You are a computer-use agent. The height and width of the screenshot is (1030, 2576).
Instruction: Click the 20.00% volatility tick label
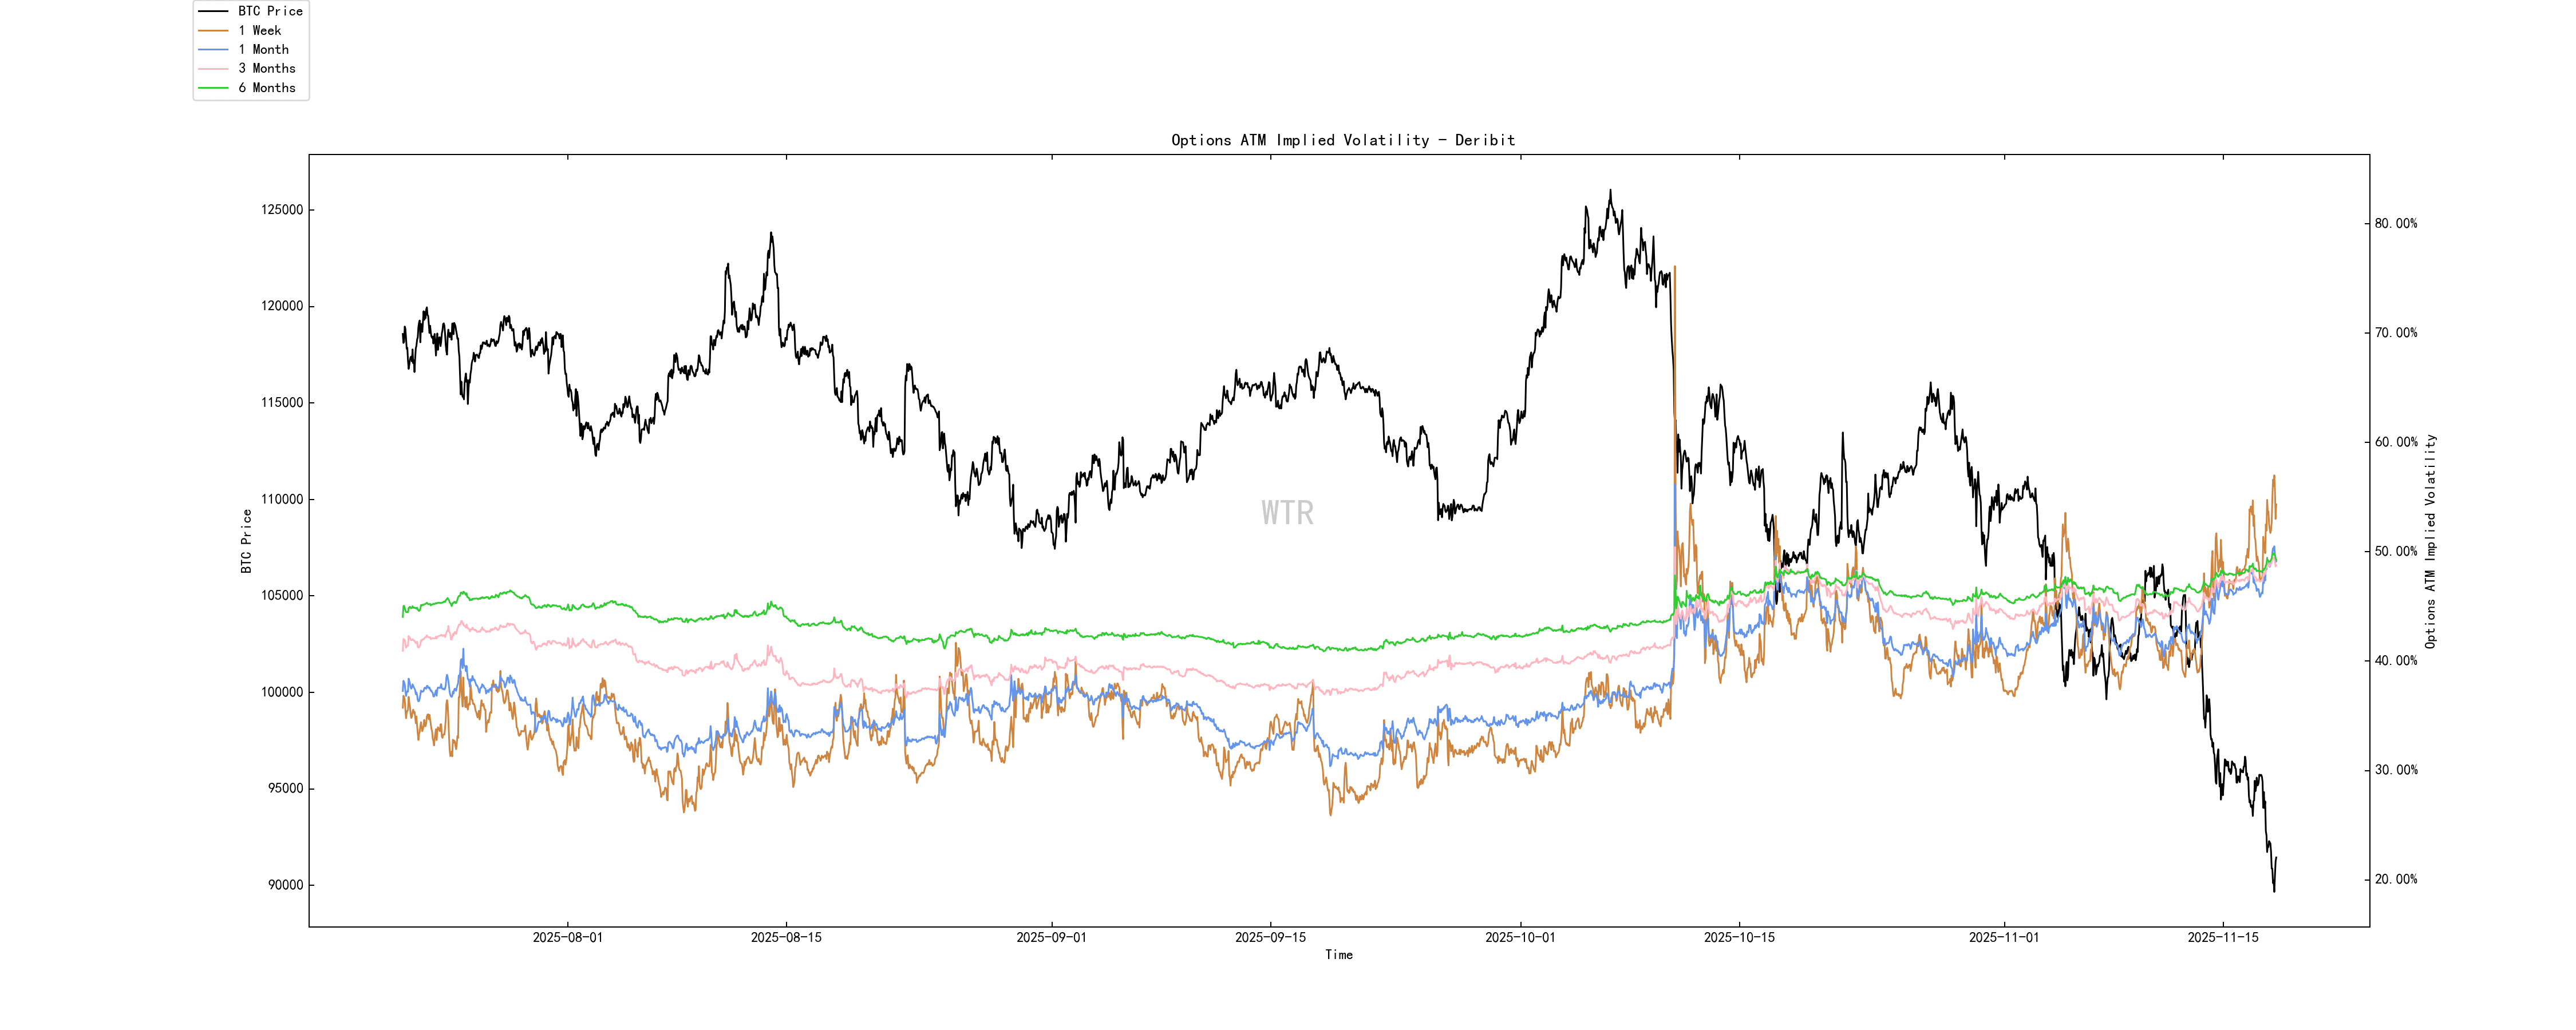pyautogui.click(x=2396, y=880)
